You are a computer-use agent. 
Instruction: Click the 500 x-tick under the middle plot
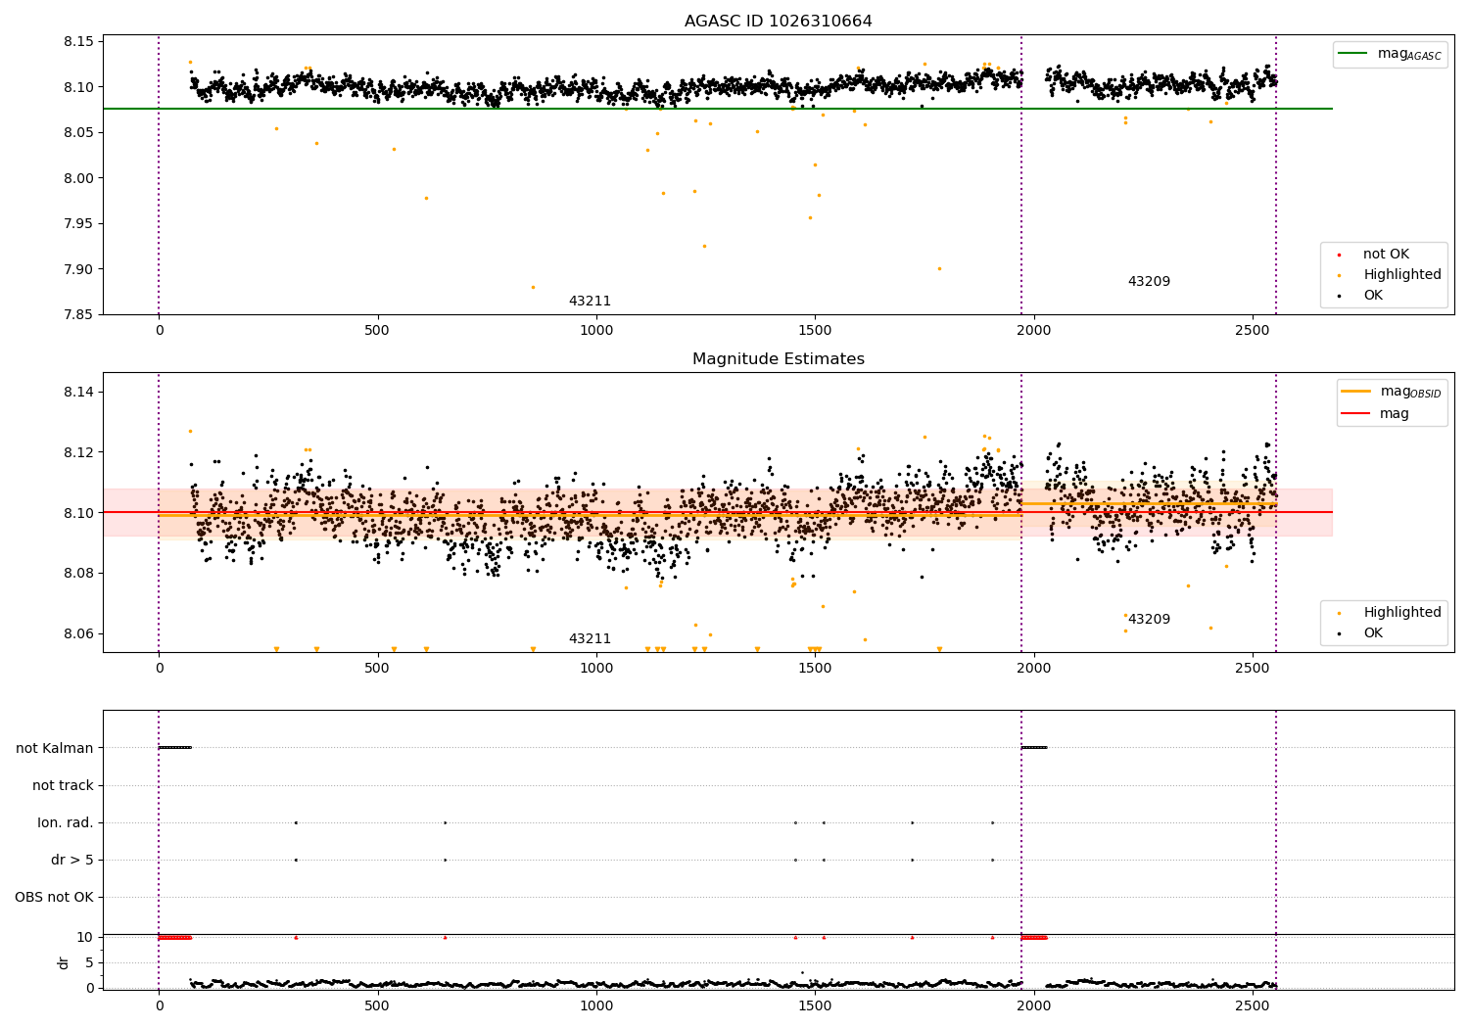[377, 669]
